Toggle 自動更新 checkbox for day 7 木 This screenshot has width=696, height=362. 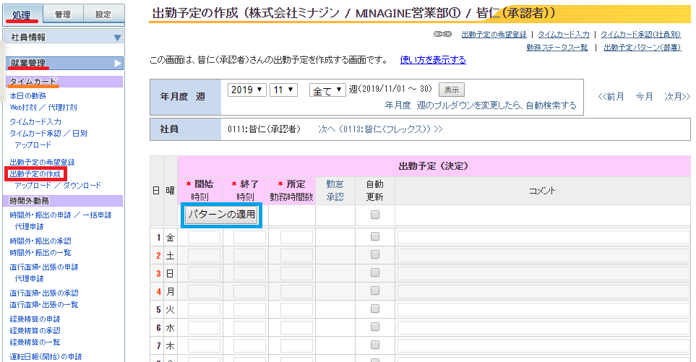tap(375, 345)
